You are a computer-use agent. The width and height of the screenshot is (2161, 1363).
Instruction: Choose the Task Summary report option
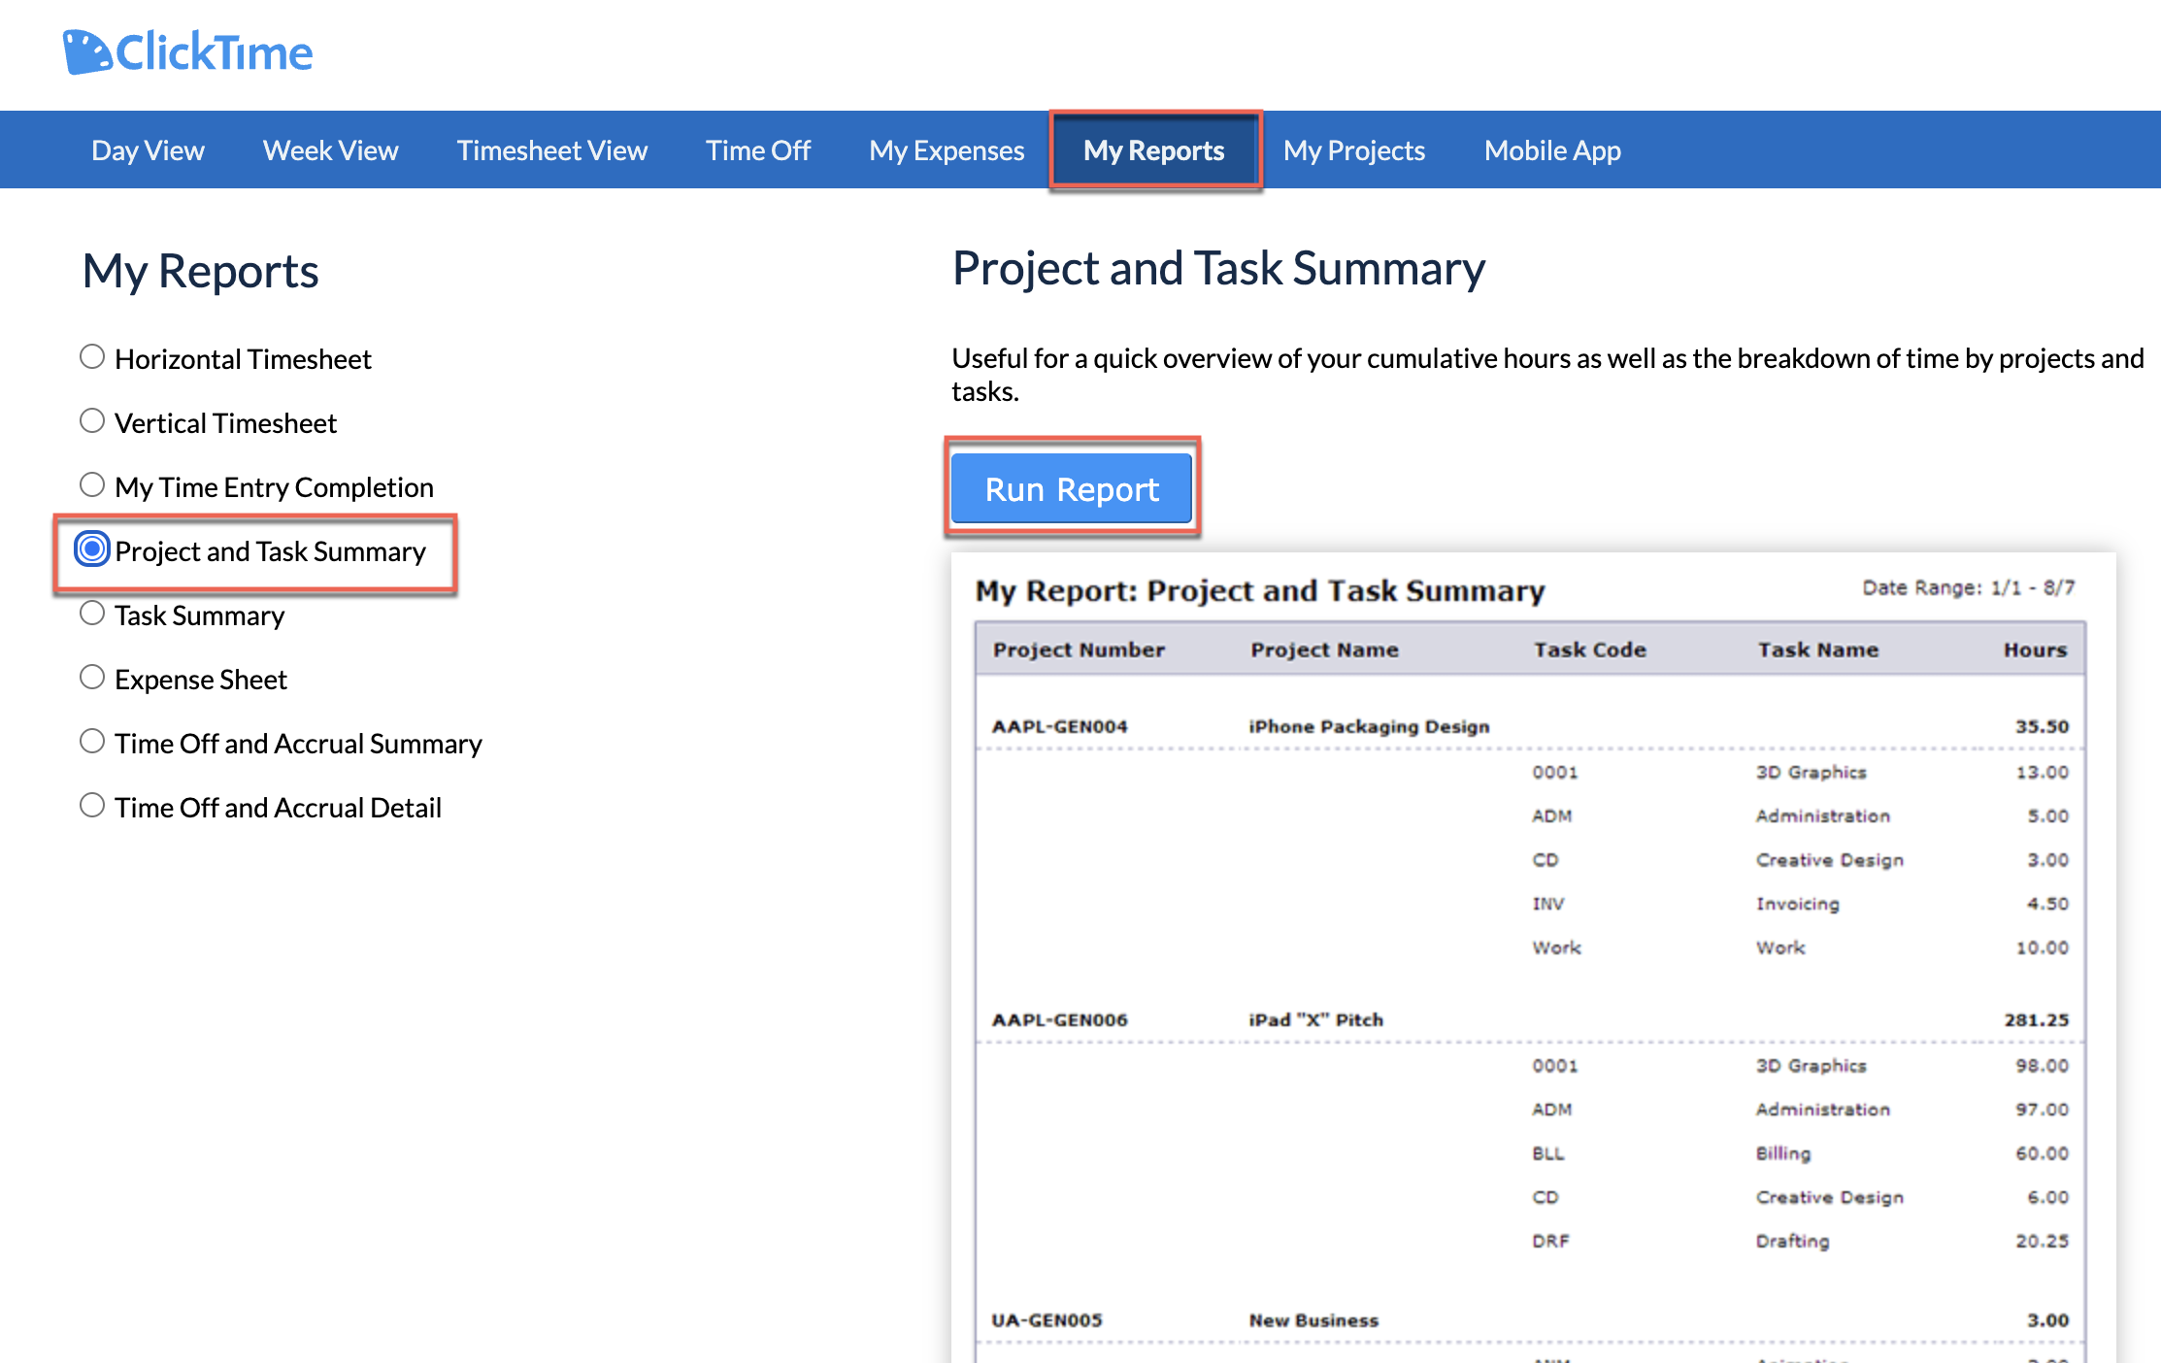tap(92, 614)
